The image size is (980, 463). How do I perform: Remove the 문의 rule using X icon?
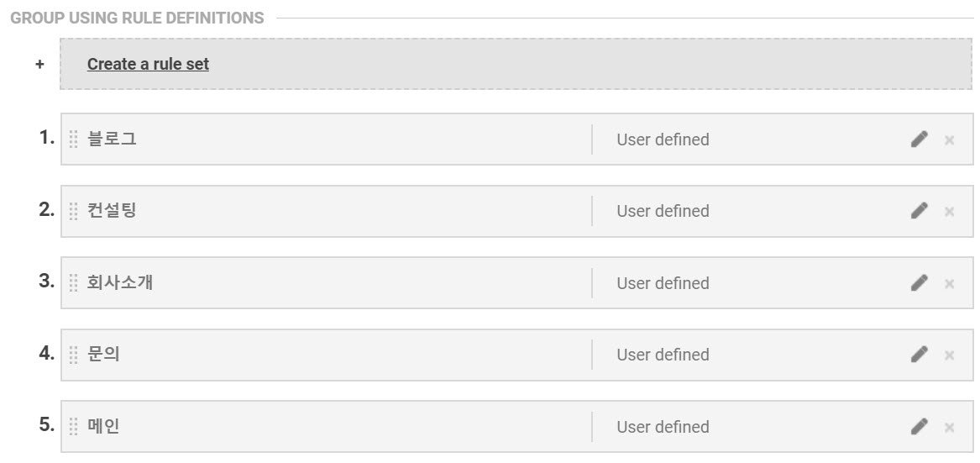[950, 355]
